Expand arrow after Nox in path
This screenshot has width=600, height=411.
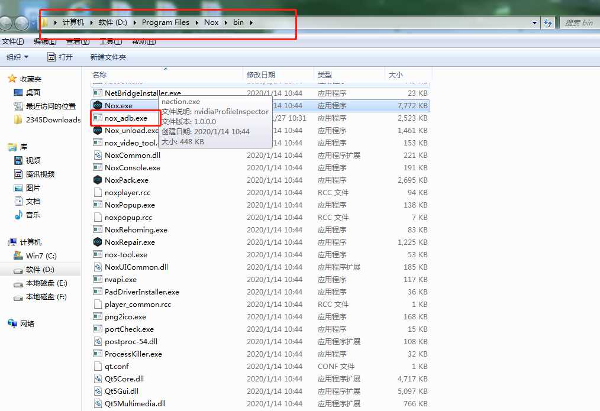226,22
